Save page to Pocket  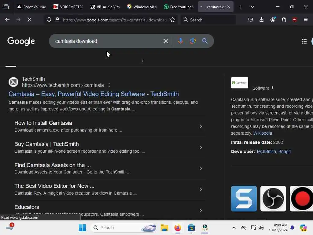[251, 20]
